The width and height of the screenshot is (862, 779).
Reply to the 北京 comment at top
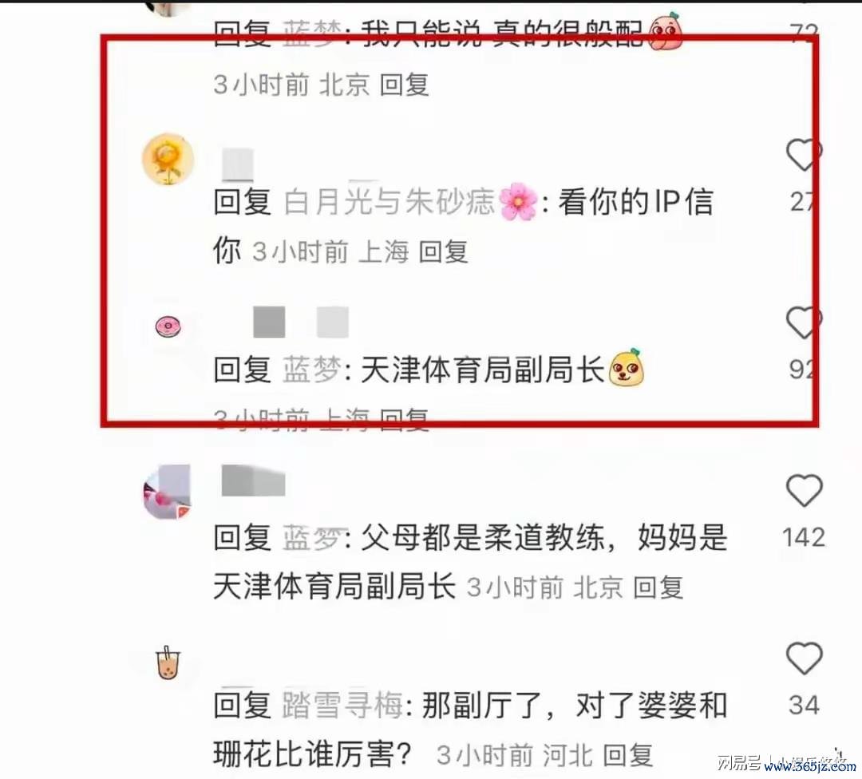[x=405, y=85]
